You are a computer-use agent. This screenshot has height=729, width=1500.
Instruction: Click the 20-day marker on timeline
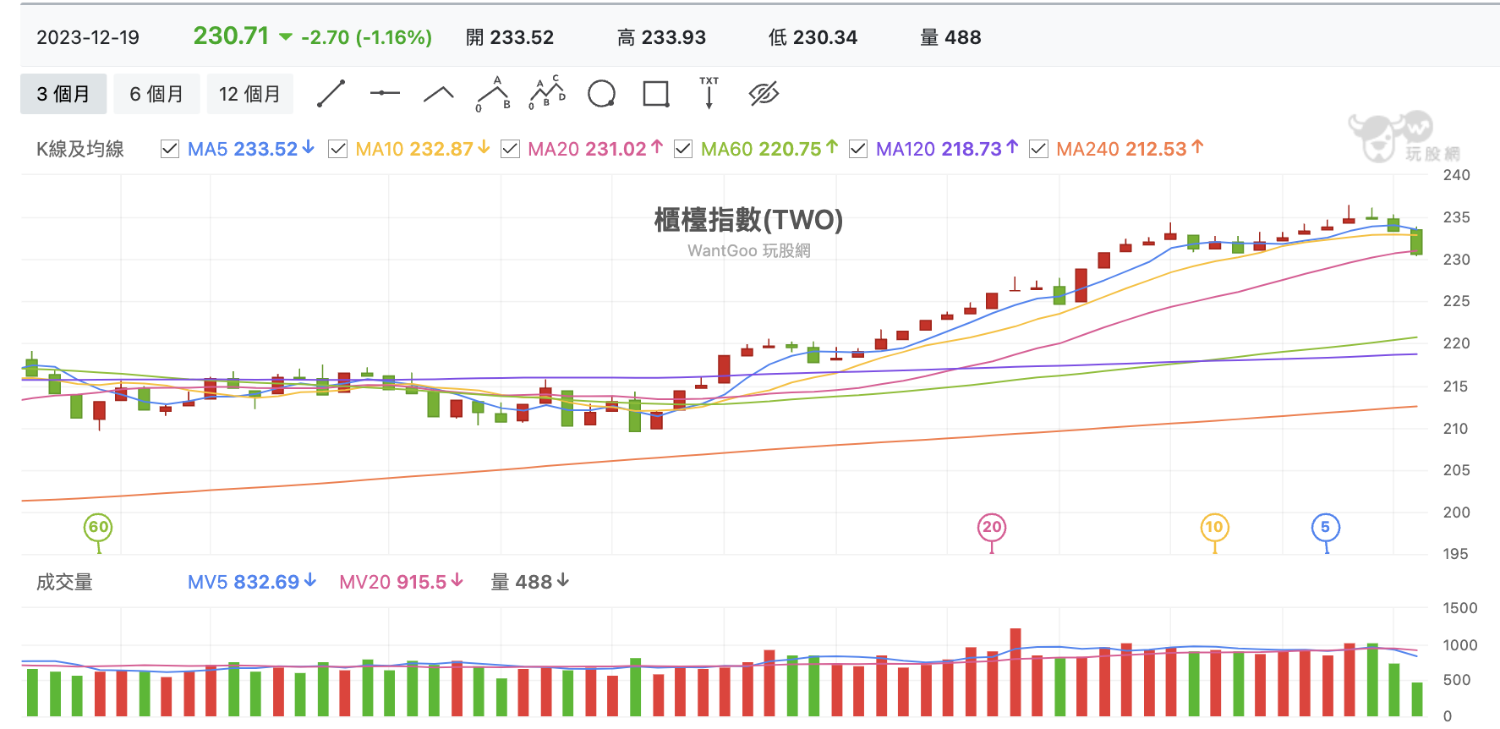coord(992,528)
